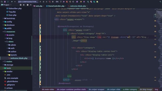Screen dimensions: 162x91
Task: Open the .gitignore file
Action: [11, 85]
